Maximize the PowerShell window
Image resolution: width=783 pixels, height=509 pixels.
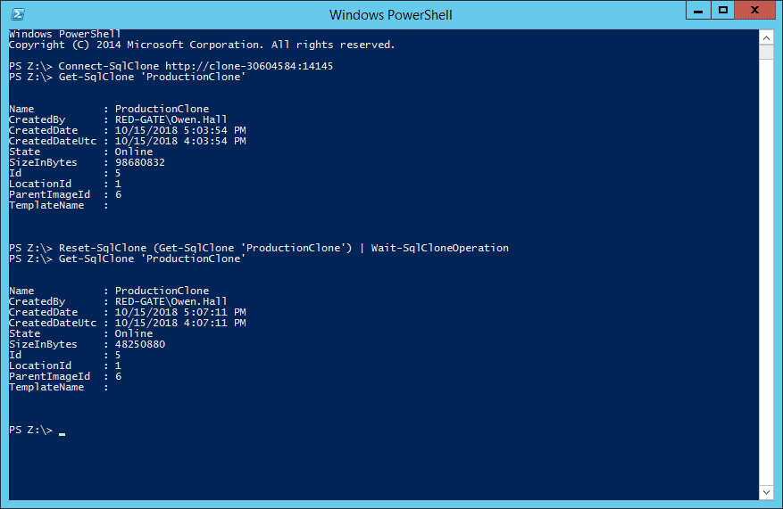coord(722,10)
